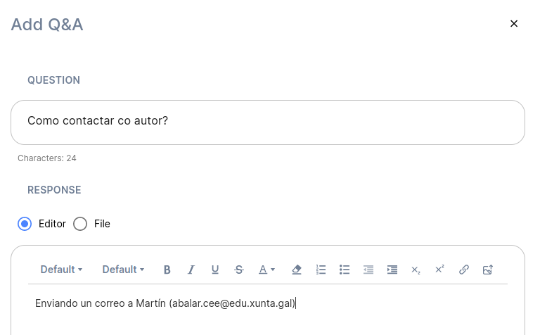Click the question input field

coord(268,122)
